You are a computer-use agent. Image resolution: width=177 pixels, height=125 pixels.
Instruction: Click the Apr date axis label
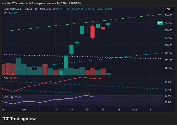pos(24,110)
